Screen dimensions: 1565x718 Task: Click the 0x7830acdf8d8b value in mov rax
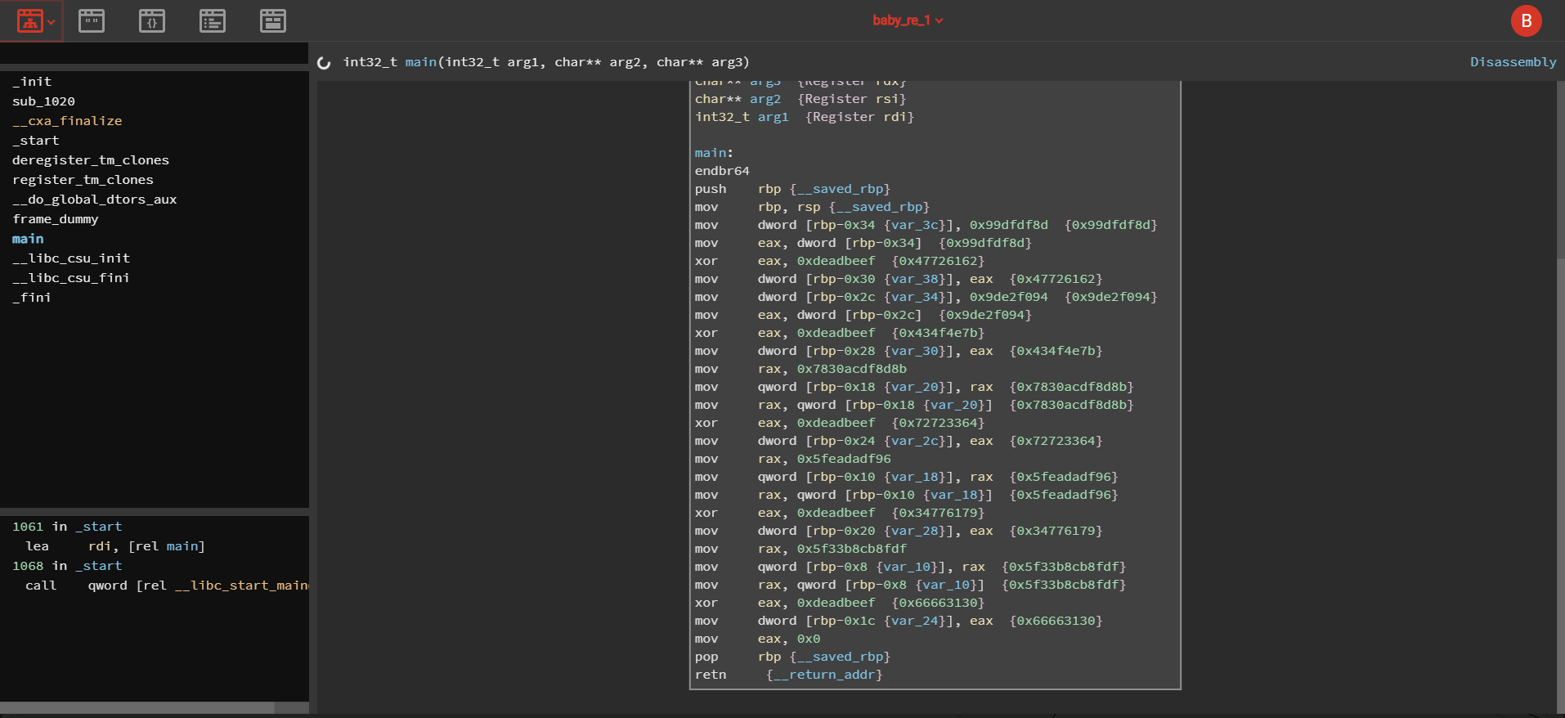point(852,369)
